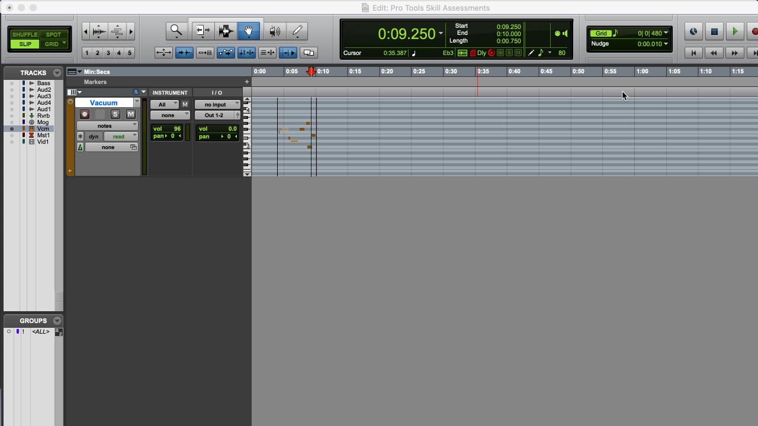Image resolution: width=758 pixels, height=426 pixels.
Task: Open the GROUPS list menu
Action: 57,321
